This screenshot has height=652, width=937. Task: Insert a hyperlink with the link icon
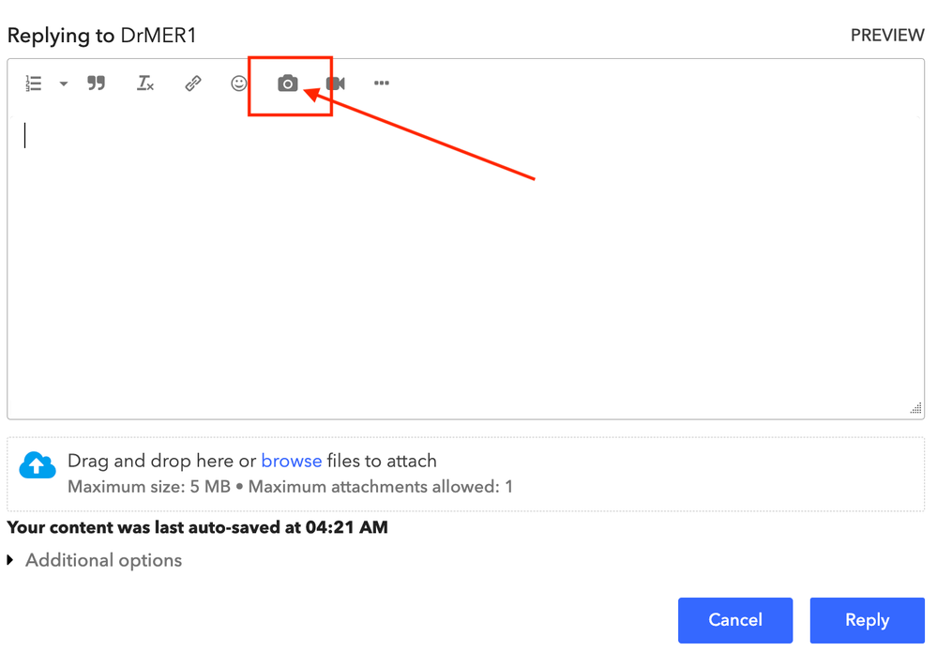point(193,83)
